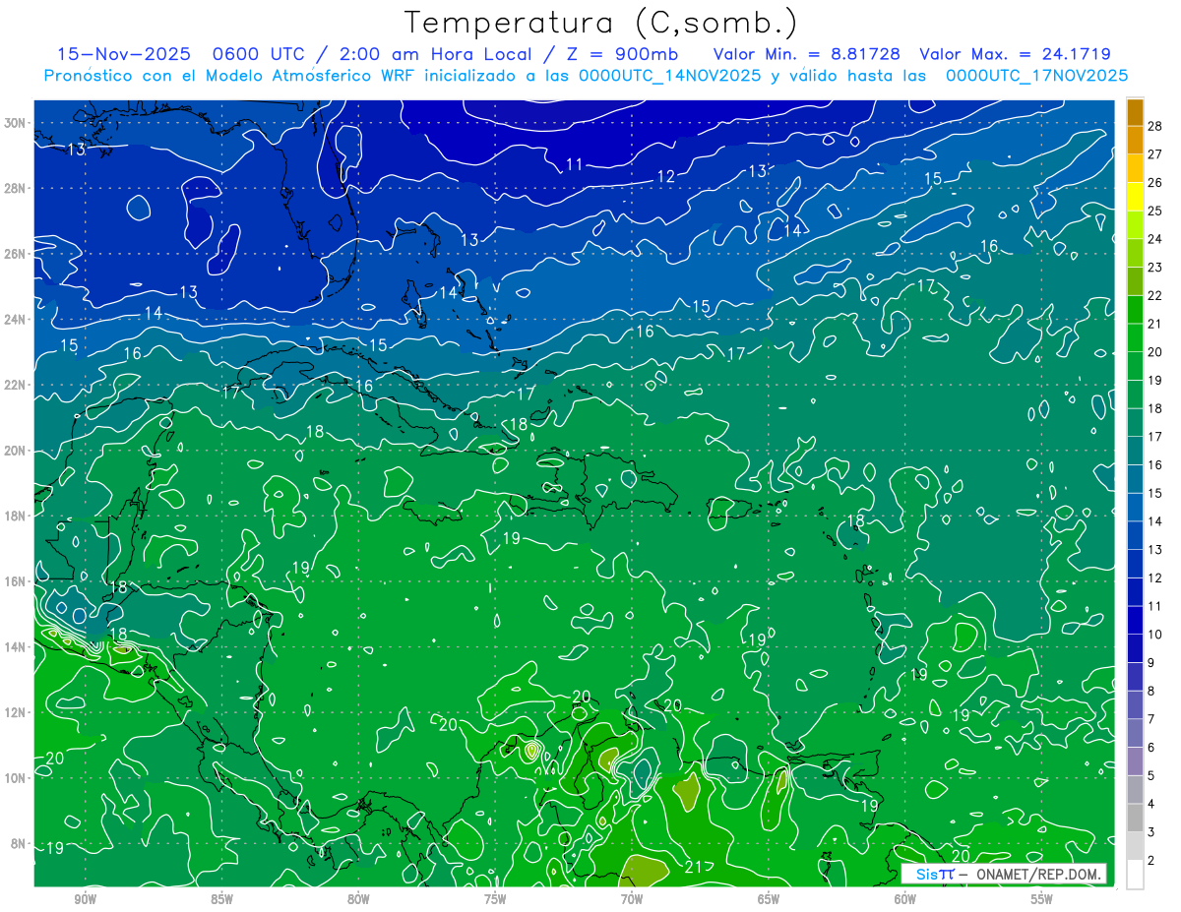Click 'Valor Min. = 8.81728' text
The image size is (1181, 912).
[807, 55]
